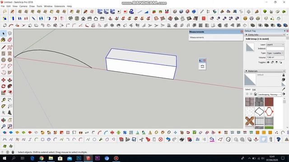Screen dimensions: 289x162
Task: Toggle receive shadows icon
Action: pos(277,62)
